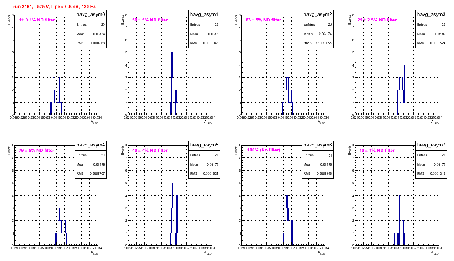Click Mean value 0.03176 in havg_asym4
This screenshot has width=454, height=261.
pos(99,164)
